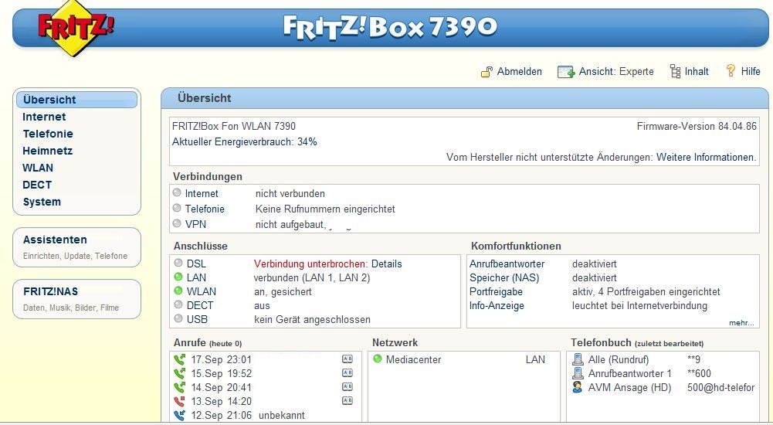Click 'Verbindung unterbrochen' DSL status text
Screen dimensions: 773x425
[x=310, y=263]
